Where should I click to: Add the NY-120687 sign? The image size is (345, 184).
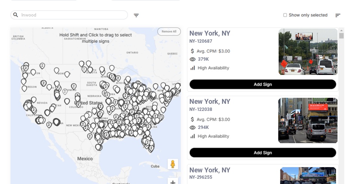[263, 84]
